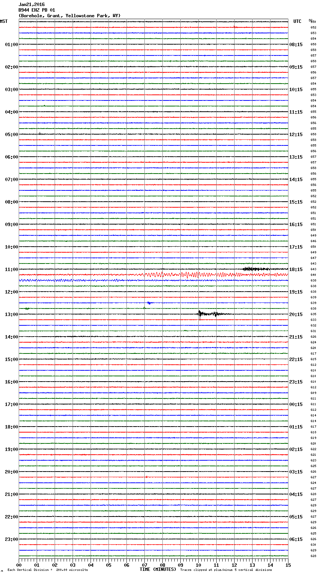Click the UTC timezone label
This screenshot has width=318, height=575.
click(297, 21)
